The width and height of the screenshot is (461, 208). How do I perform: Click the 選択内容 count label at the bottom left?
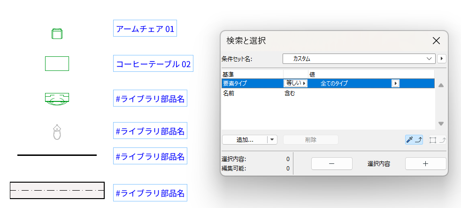click(234, 159)
